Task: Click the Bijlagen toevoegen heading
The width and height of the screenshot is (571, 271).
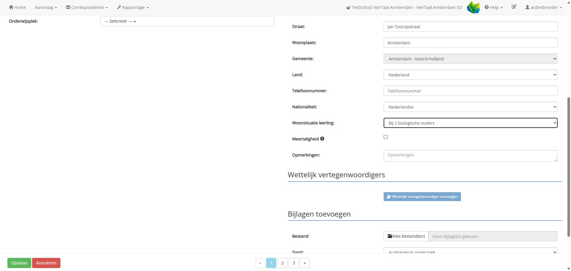Action: (319, 214)
